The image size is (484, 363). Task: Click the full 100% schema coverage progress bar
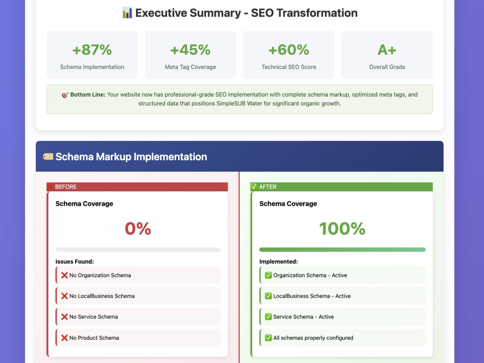[342, 249]
